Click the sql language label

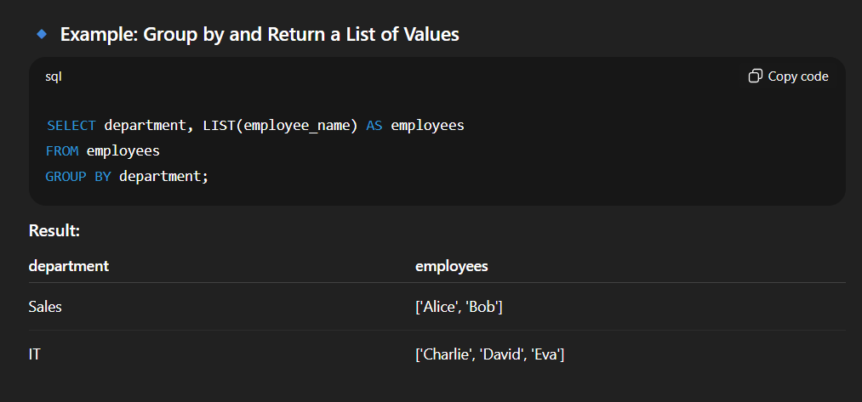pyautogui.click(x=54, y=76)
